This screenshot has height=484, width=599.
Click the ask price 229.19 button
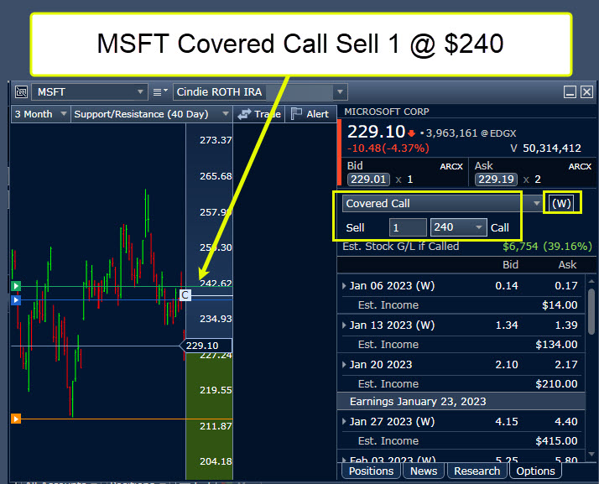pyautogui.click(x=496, y=179)
